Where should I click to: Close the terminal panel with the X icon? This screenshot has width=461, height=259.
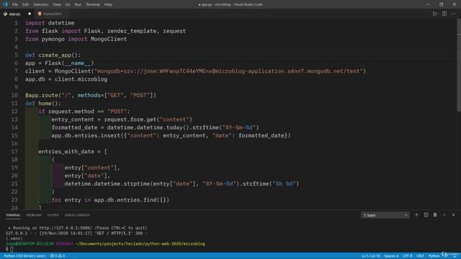(453, 215)
